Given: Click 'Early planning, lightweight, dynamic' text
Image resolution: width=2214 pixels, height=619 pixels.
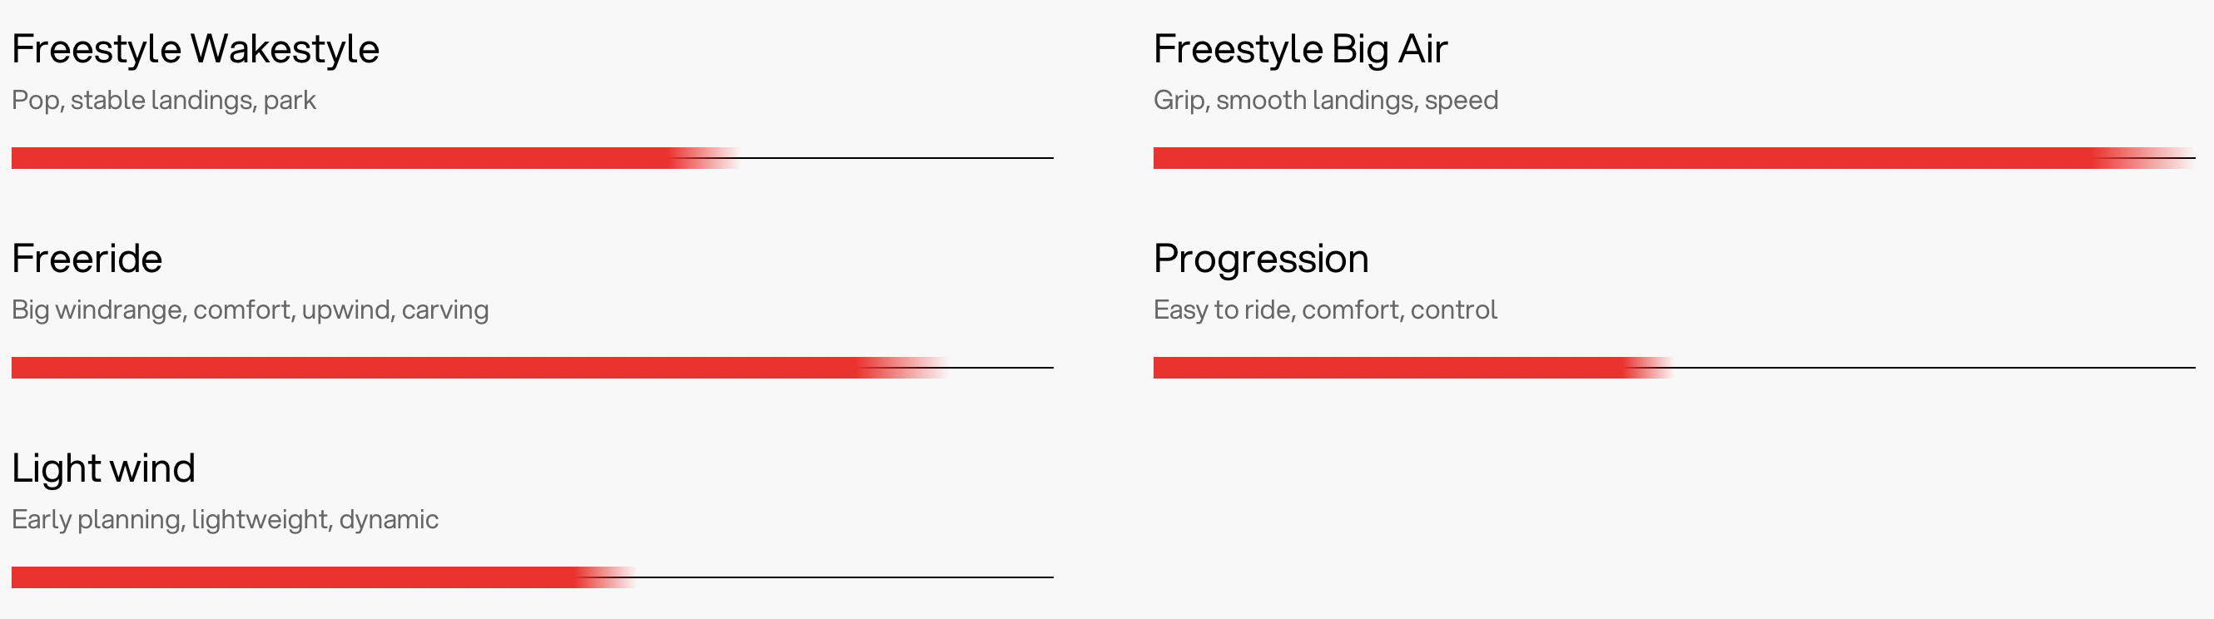Looking at the screenshot, I should (225, 519).
